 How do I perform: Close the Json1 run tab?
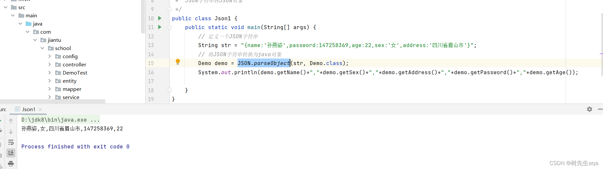(x=40, y=110)
